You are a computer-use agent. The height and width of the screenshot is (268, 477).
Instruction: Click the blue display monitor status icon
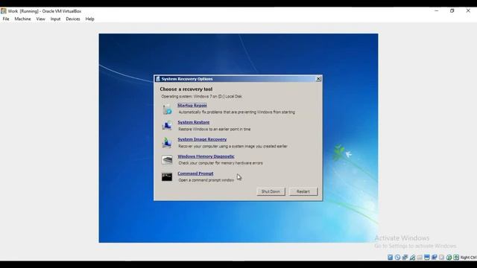tap(427, 258)
